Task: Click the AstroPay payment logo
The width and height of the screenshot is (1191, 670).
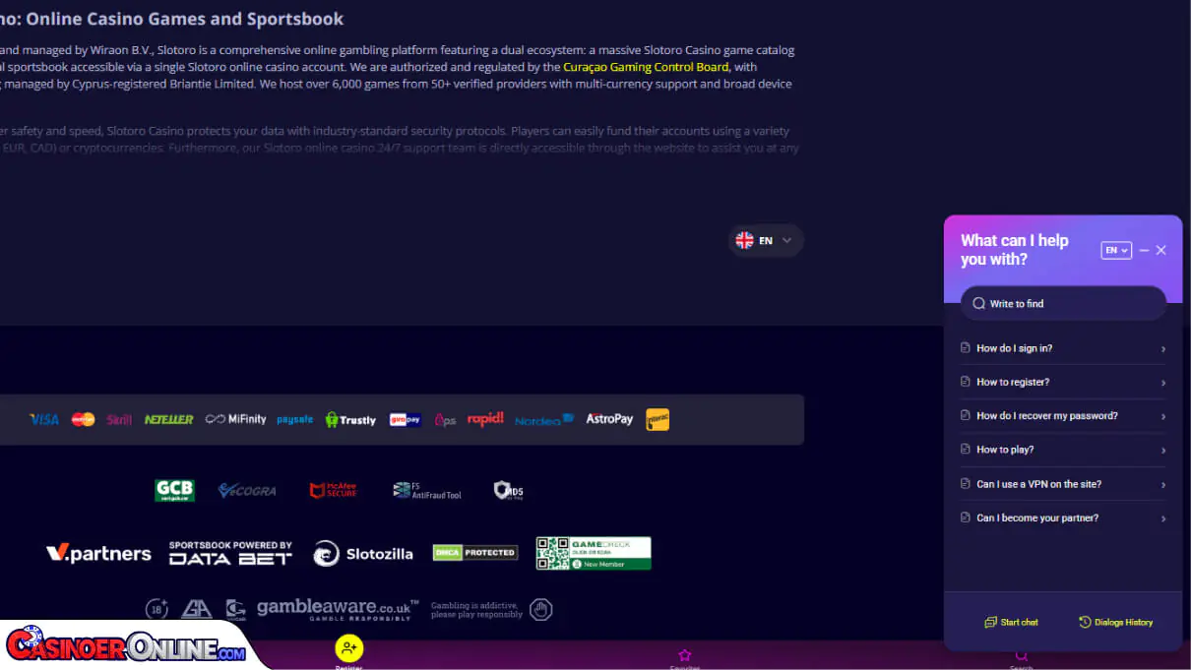Action: 609,419
